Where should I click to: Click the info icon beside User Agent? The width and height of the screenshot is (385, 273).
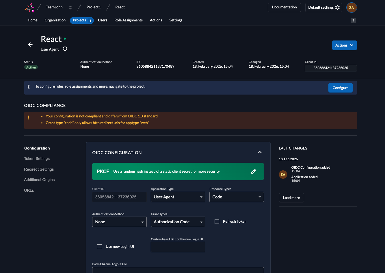click(65, 49)
